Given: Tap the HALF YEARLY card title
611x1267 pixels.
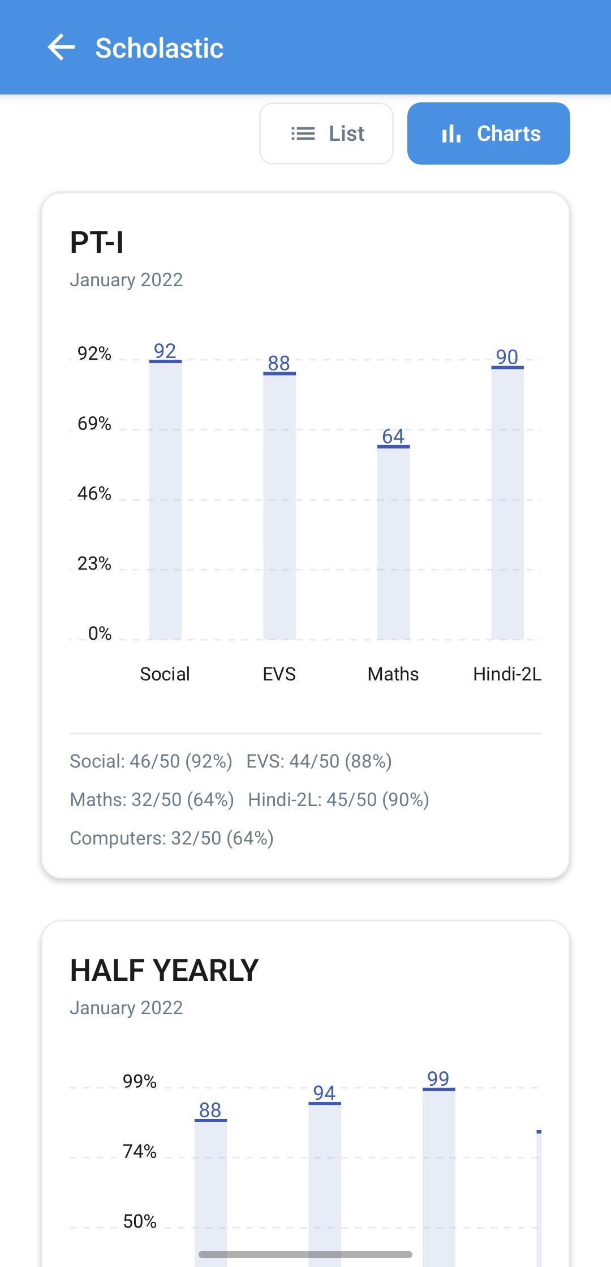Looking at the screenshot, I should coord(164,971).
